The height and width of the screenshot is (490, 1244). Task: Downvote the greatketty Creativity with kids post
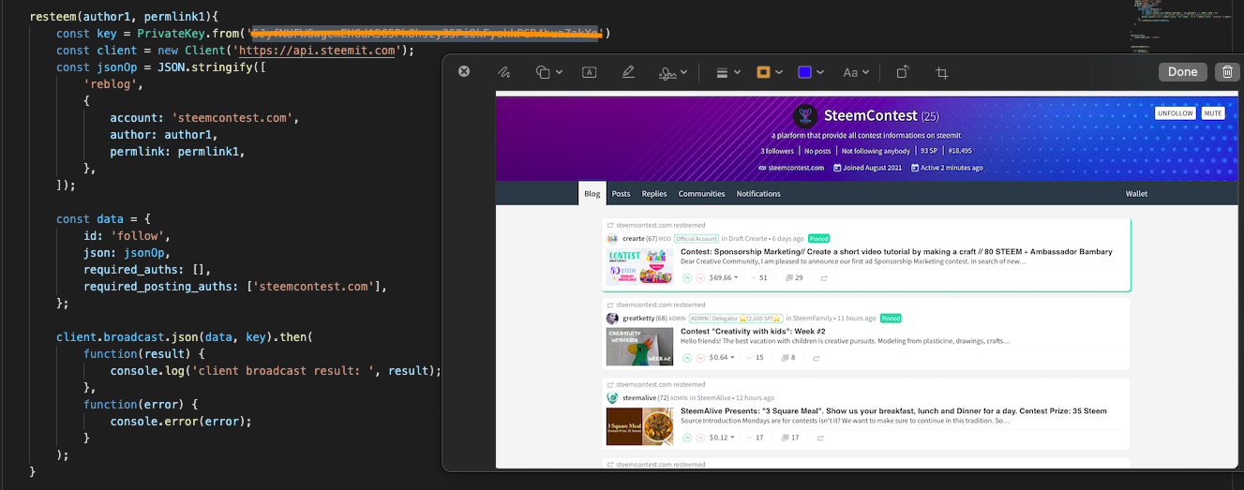pos(700,358)
